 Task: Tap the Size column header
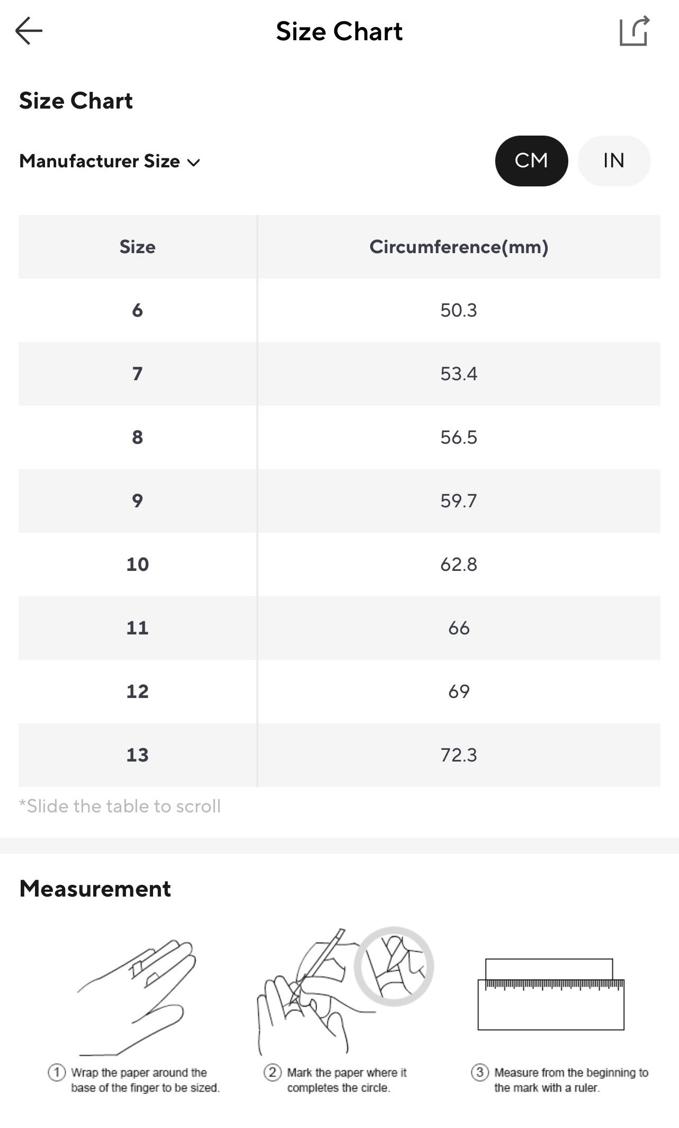137,247
